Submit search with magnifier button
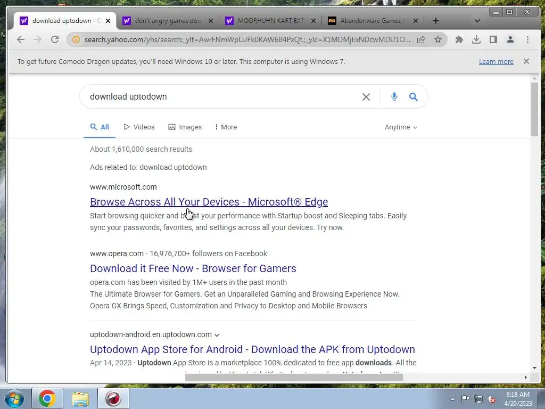The image size is (545, 409). [413, 97]
